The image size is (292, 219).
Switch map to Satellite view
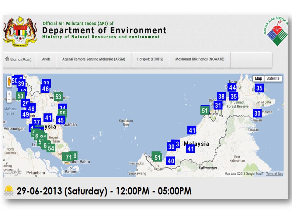pos(273,78)
